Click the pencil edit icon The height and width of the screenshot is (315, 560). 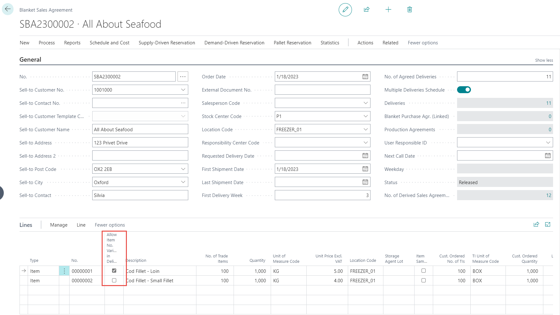pos(345,10)
